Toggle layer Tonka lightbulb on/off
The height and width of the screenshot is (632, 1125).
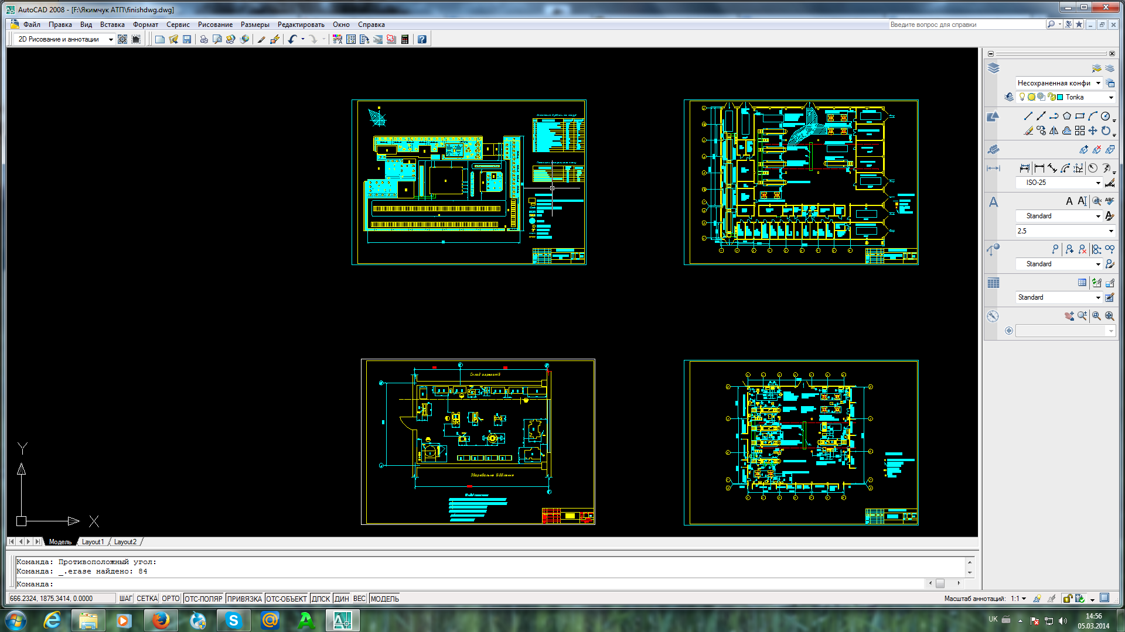(x=1022, y=97)
